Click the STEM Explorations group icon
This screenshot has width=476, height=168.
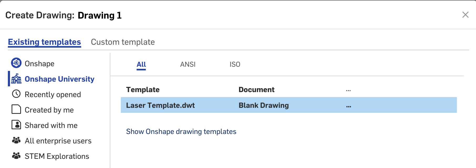(x=16, y=156)
